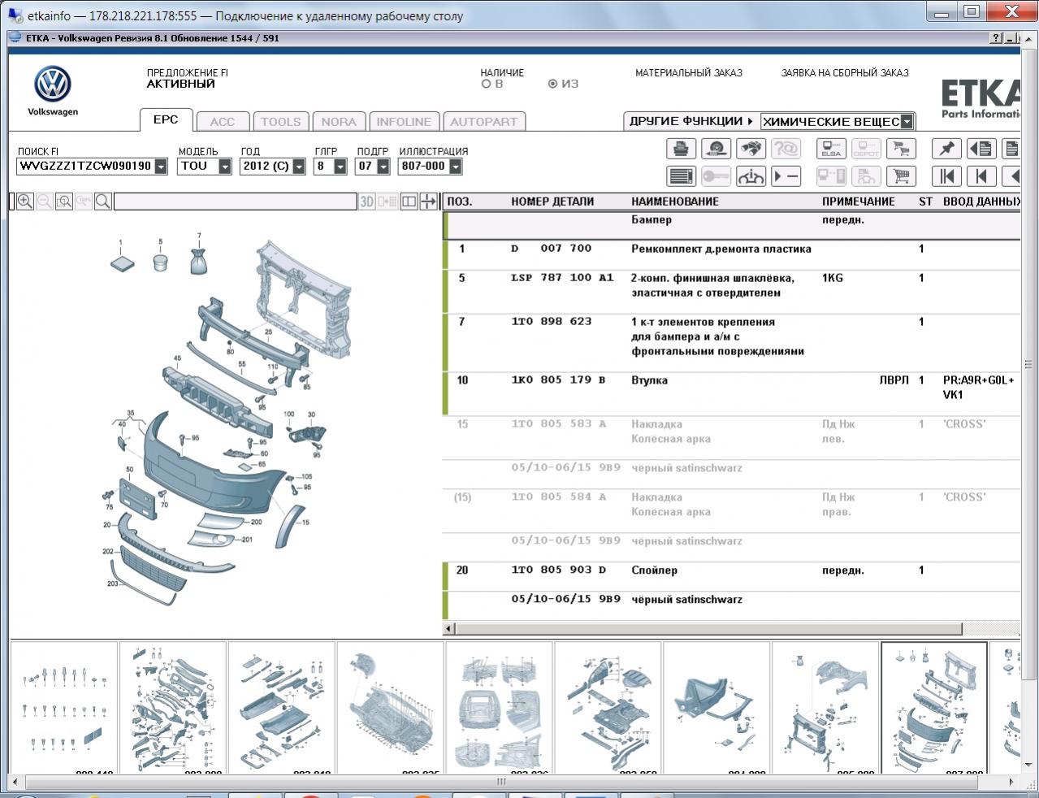Click the expand-panel arrow icon
The width and height of the screenshot is (1039, 798).
coord(428,202)
